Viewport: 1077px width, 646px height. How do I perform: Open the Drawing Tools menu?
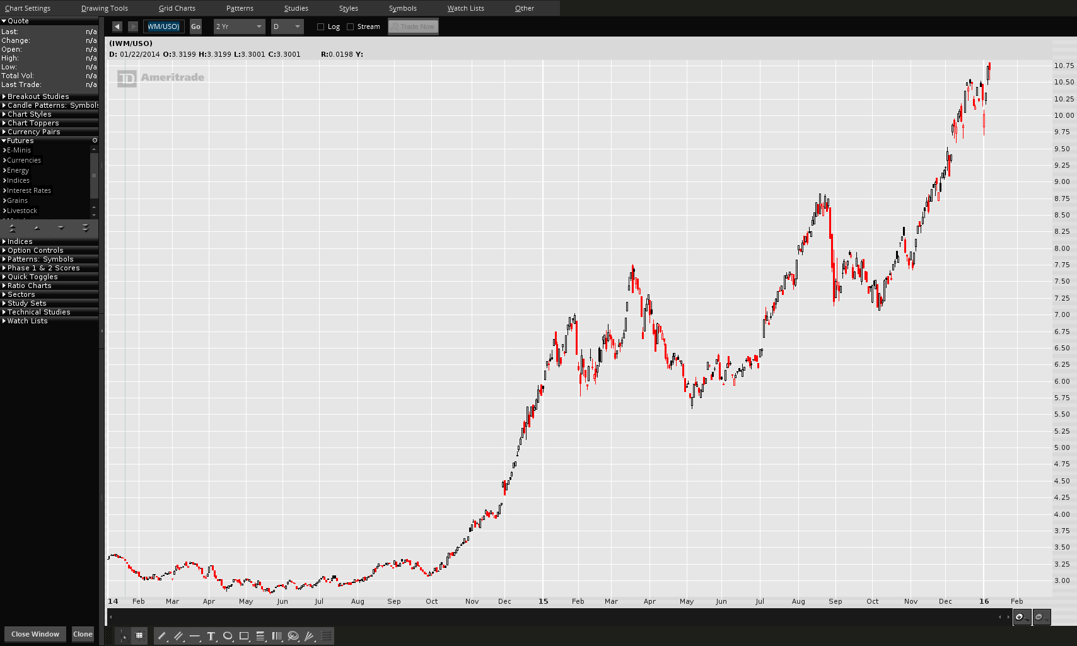105,8
